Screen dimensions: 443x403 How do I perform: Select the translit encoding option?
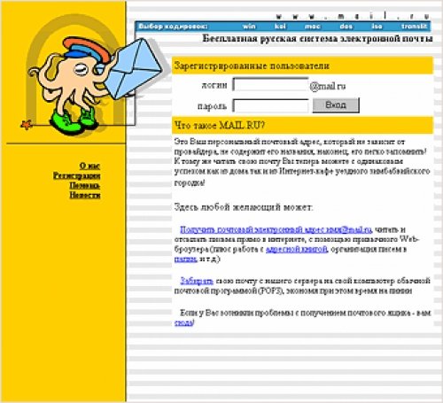pos(414,27)
